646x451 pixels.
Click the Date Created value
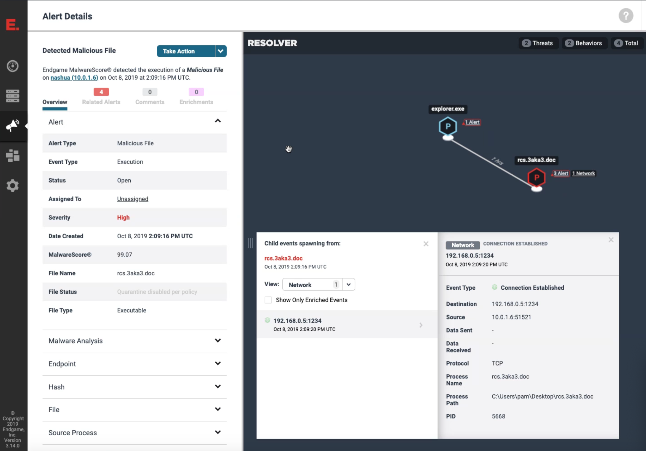click(x=155, y=236)
